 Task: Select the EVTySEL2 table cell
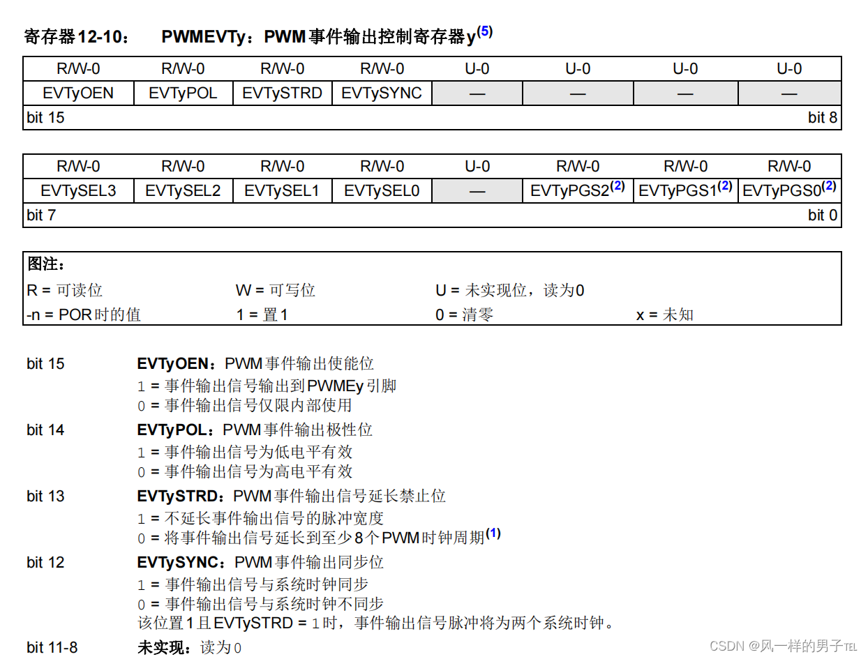tap(183, 191)
